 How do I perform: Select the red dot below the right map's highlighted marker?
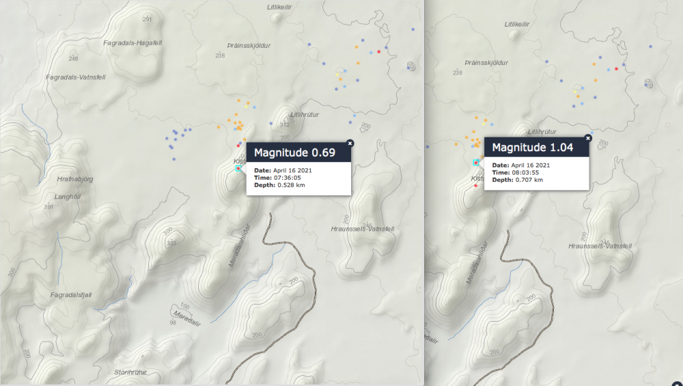476,185
